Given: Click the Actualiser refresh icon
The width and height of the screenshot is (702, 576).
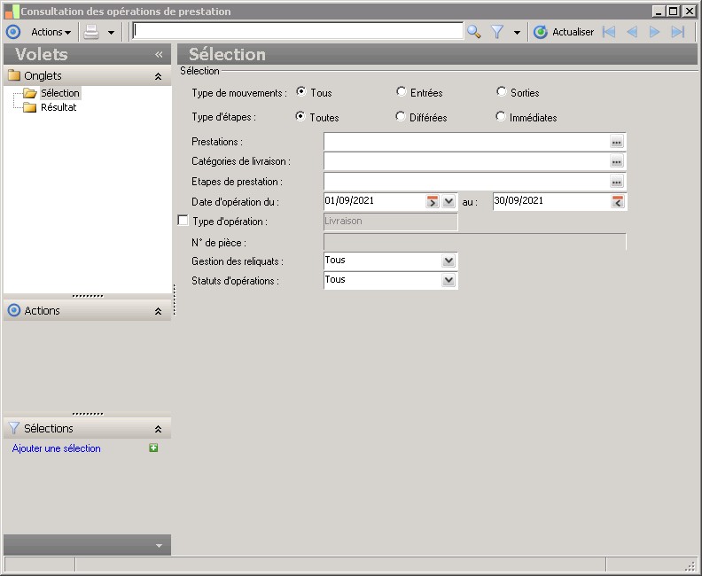Looking at the screenshot, I should click(x=541, y=32).
